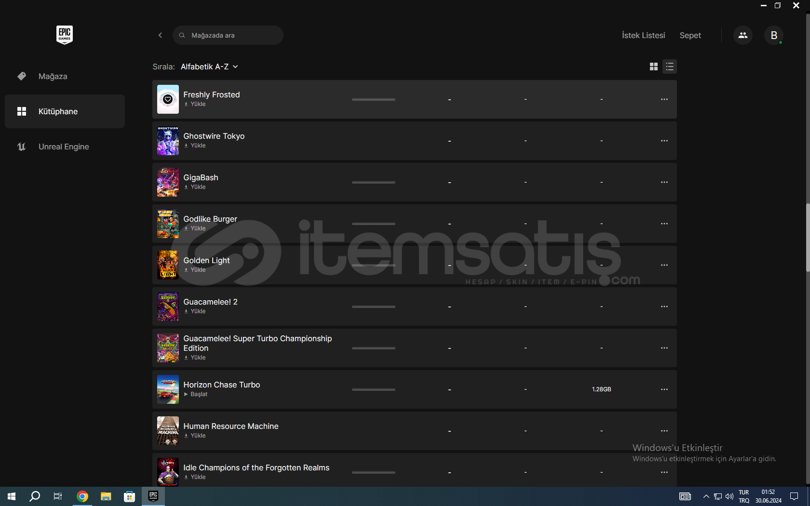Focus the Mağazada ara search field

(x=228, y=35)
